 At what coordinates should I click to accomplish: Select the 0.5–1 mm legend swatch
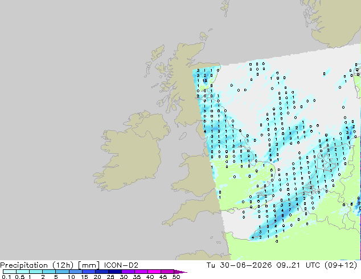(23, 272)
